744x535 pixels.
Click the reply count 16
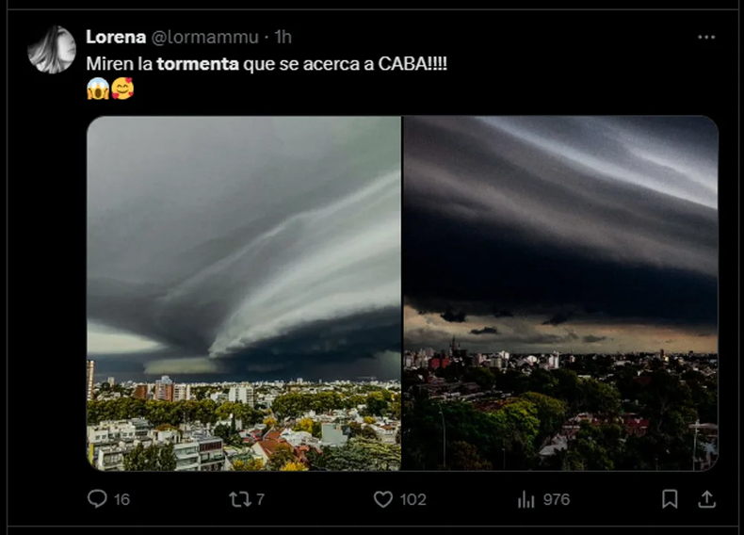click(121, 499)
